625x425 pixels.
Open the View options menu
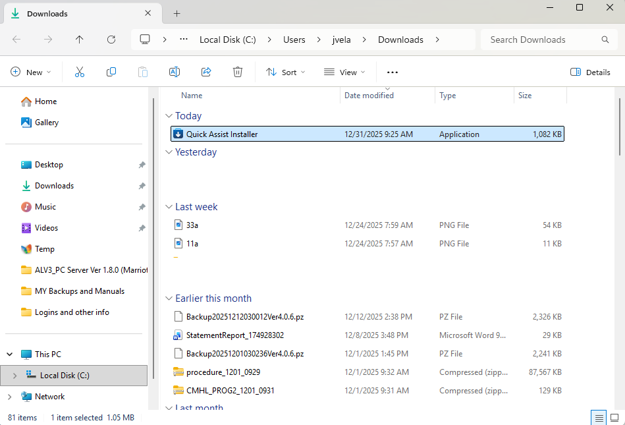pos(342,72)
